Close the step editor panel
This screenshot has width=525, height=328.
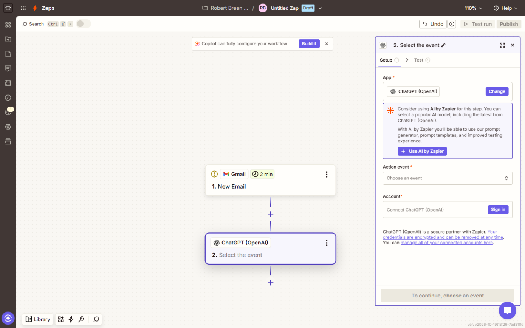tap(513, 45)
